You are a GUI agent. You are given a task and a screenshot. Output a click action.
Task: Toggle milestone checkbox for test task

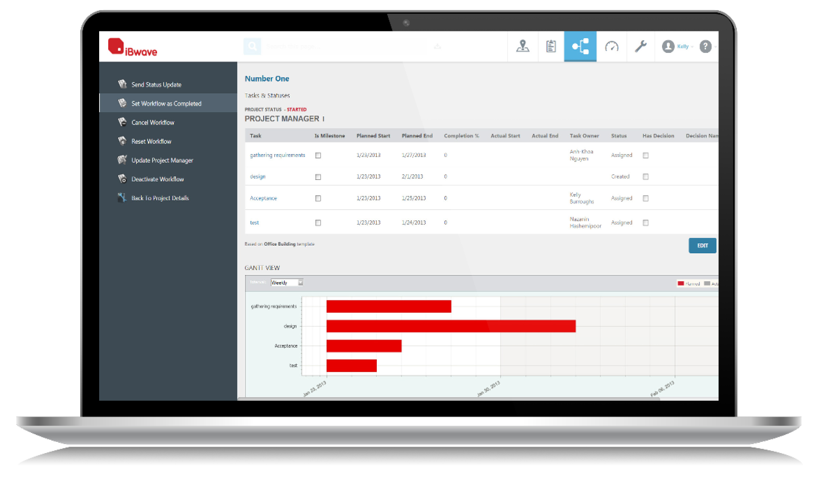click(x=318, y=223)
